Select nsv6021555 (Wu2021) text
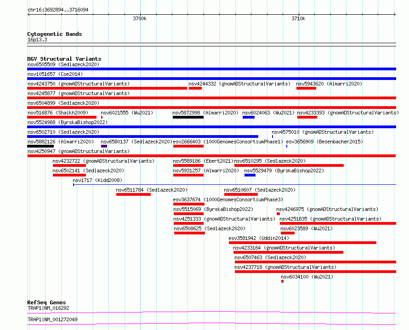 [x=127, y=113]
